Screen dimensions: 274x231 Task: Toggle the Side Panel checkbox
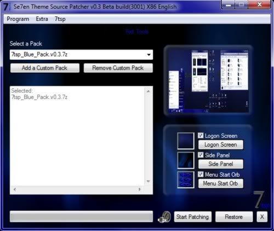[201, 155]
